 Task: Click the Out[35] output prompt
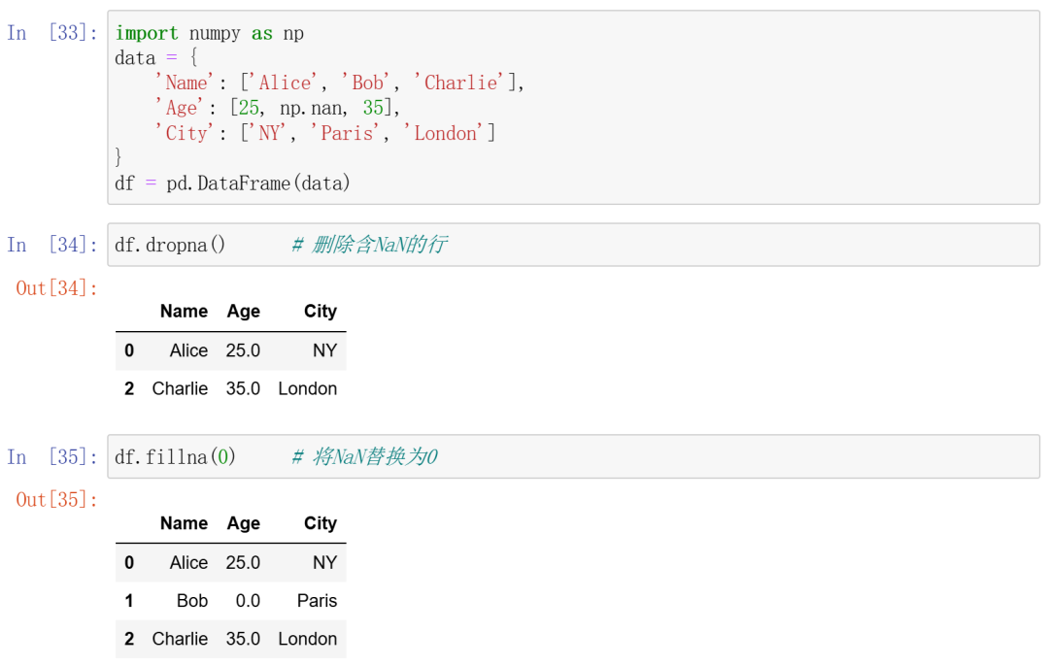click(x=57, y=500)
